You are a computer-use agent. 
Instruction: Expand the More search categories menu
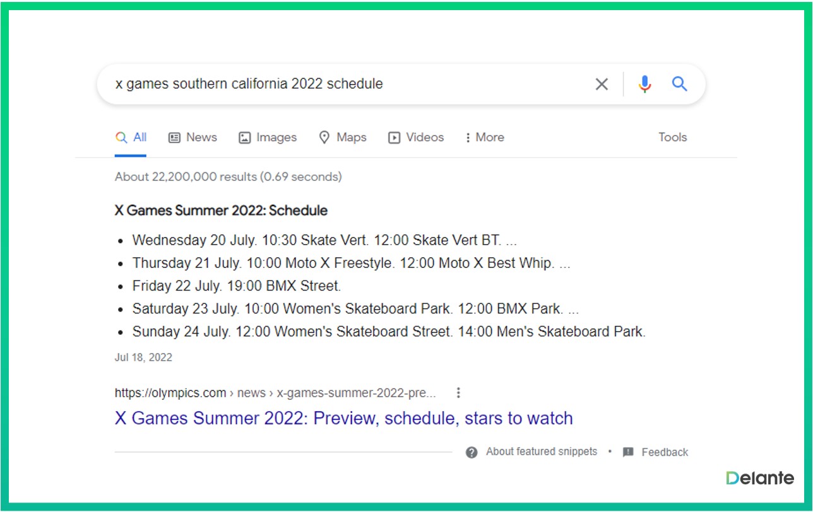coord(484,137)
